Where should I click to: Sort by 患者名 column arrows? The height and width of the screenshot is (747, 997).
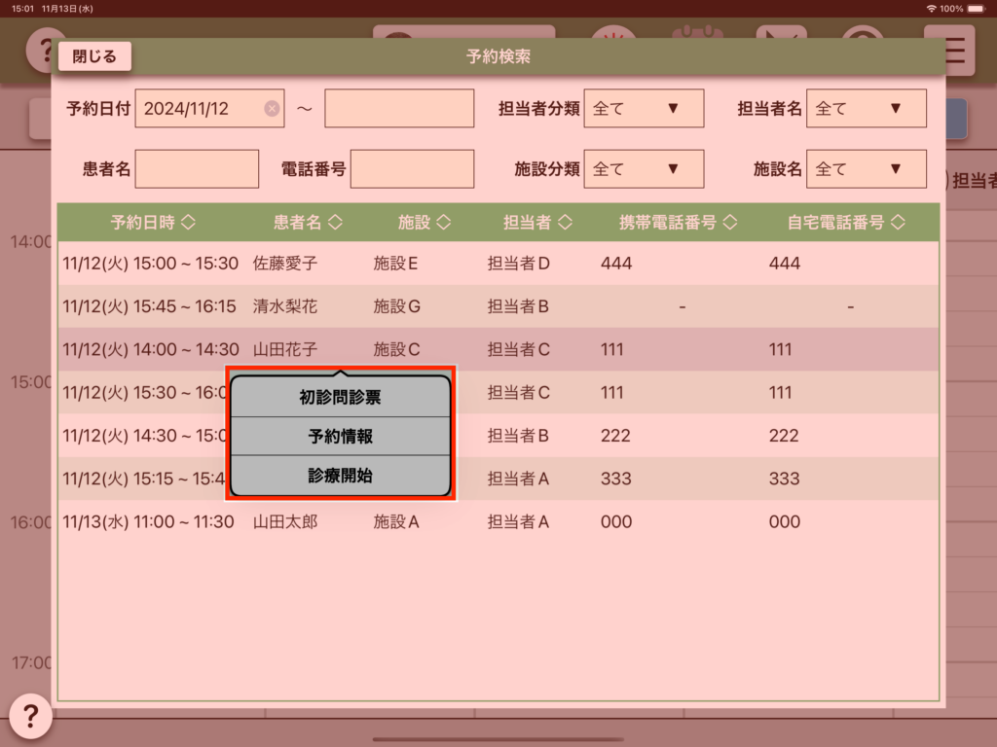tap(335, 223)
